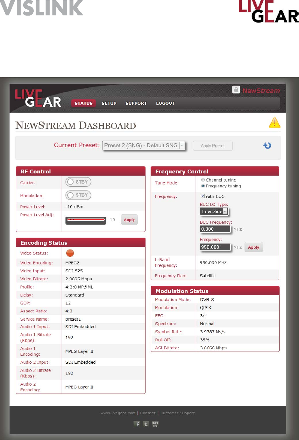Click the Audio 2 Encoding MPEG Layer II value

click(x=79, y=387)
